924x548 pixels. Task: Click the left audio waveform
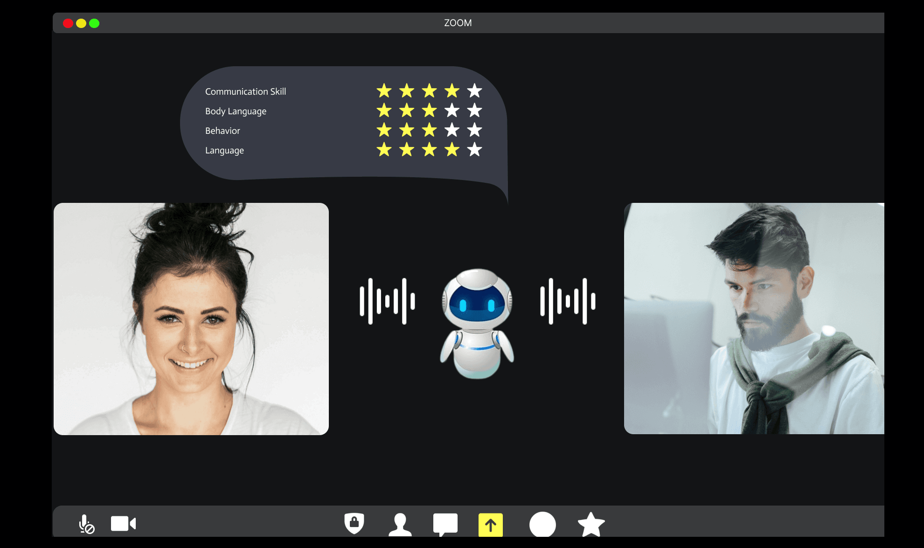[387, 301]
